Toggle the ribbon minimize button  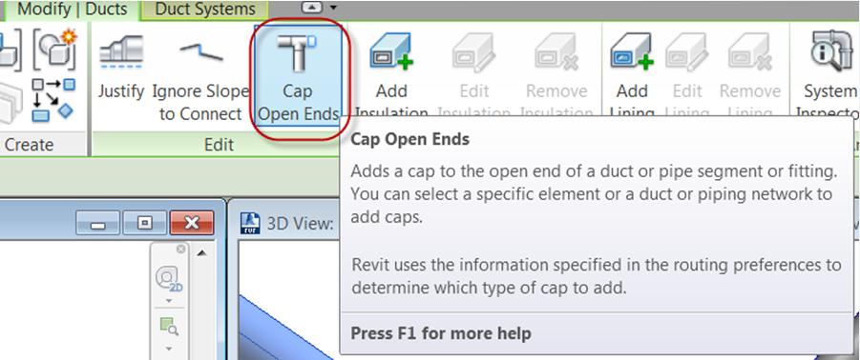311,8
